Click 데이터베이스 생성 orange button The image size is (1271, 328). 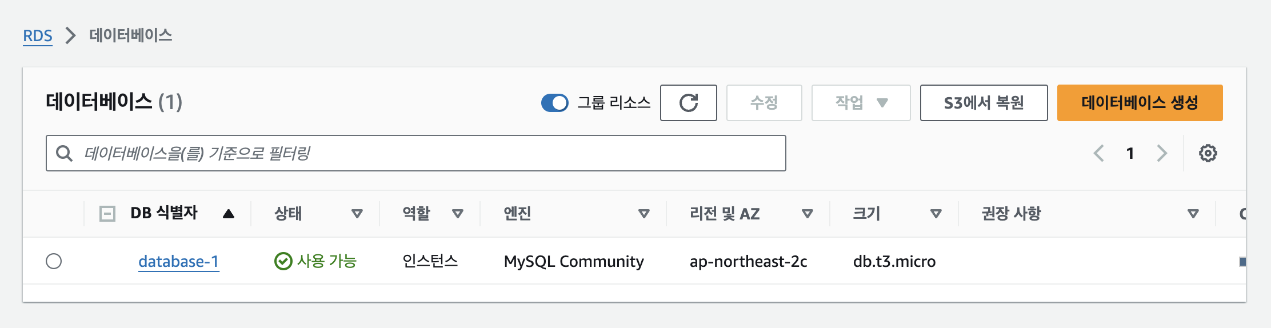pyautogui.click(x=1140, y=103)
